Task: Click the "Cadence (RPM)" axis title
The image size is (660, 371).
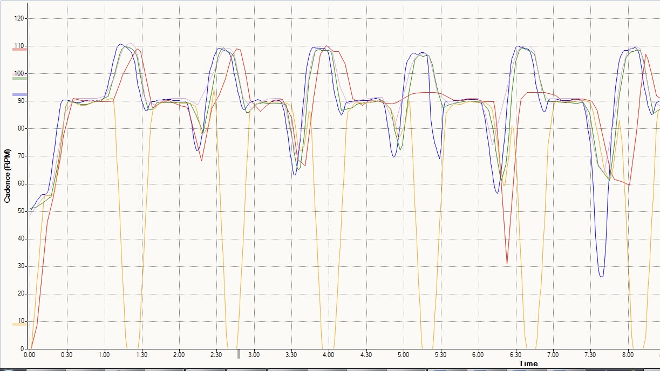Action: [x=7, y=176]
